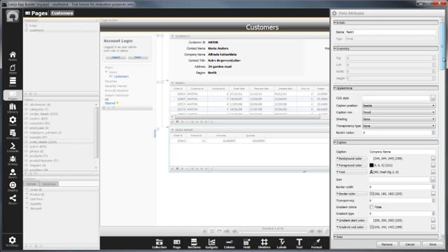Viewport: 448px width, 252px height.
Task: Switch to the Attributes tab
Action: (49, 184)
